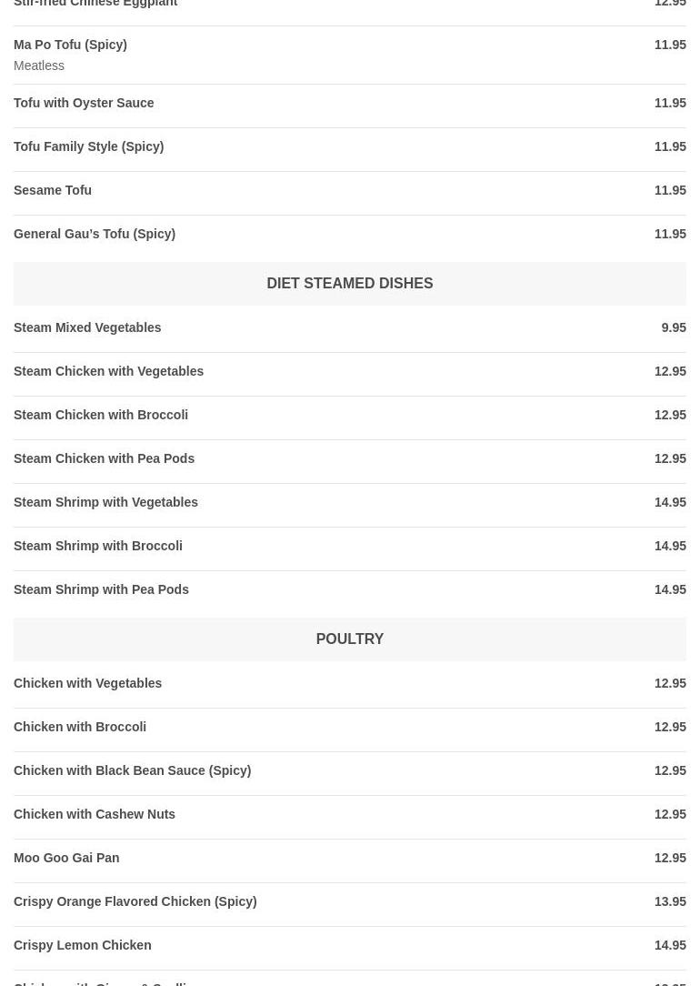Screen dimensions: 700x986
Task: Select Tofu with Oyster Sauce
Action: pos(84,103)
